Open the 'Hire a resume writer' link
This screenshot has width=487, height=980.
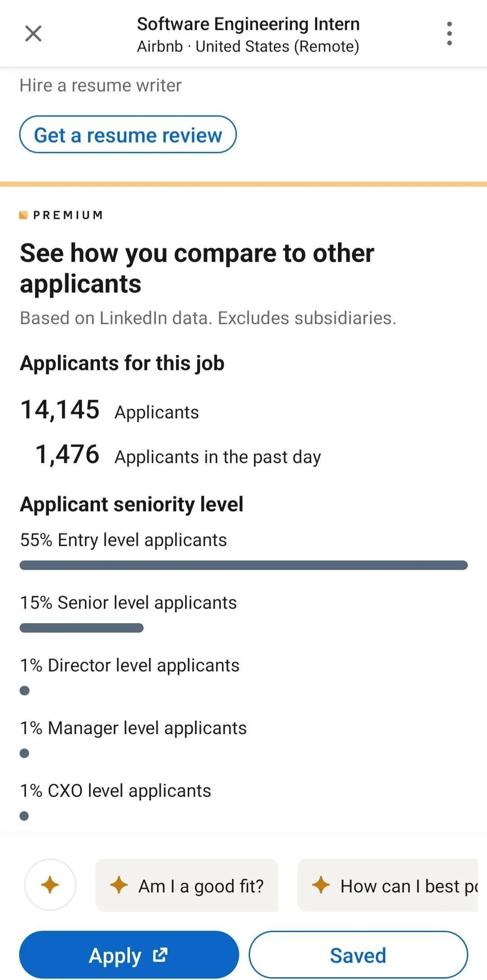tap(101, 86)
